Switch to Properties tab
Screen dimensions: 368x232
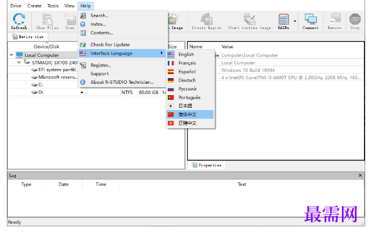click(206, 165)
